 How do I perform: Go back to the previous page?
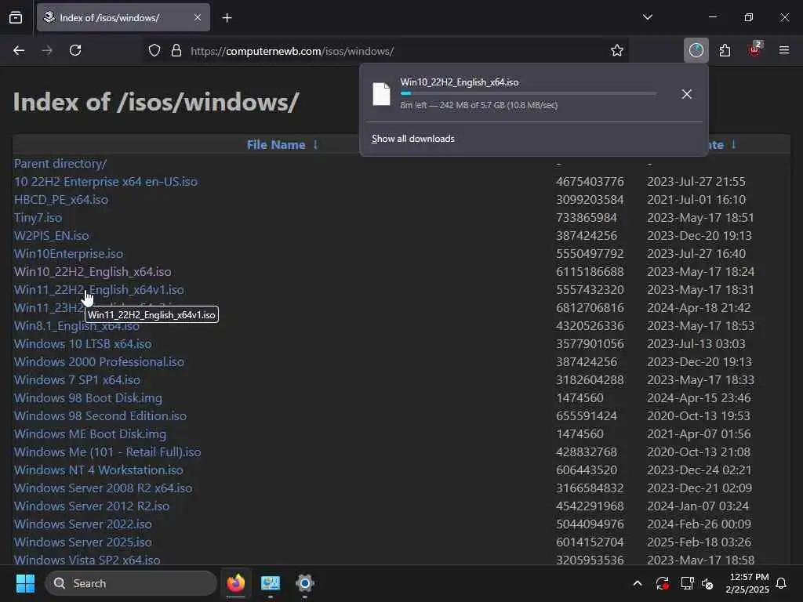coord(19,51)
